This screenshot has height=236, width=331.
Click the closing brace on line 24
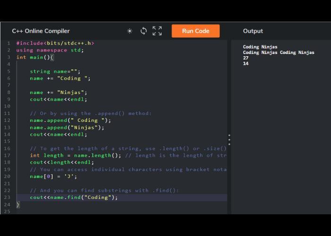coord(18,204)
